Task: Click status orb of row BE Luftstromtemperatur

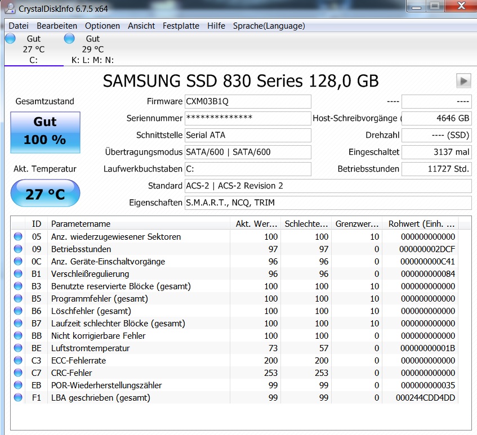Action: (18, 348)
